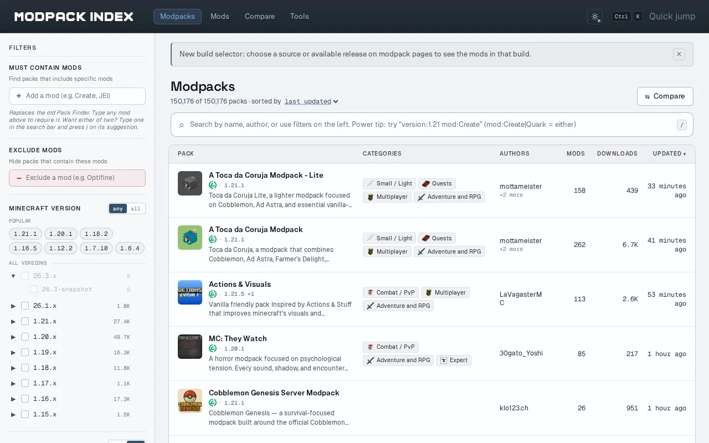This screenshot has width=709, height=443.
Task: Check the 1.21.x version checkbox
Action: click(x=25, y=321)
